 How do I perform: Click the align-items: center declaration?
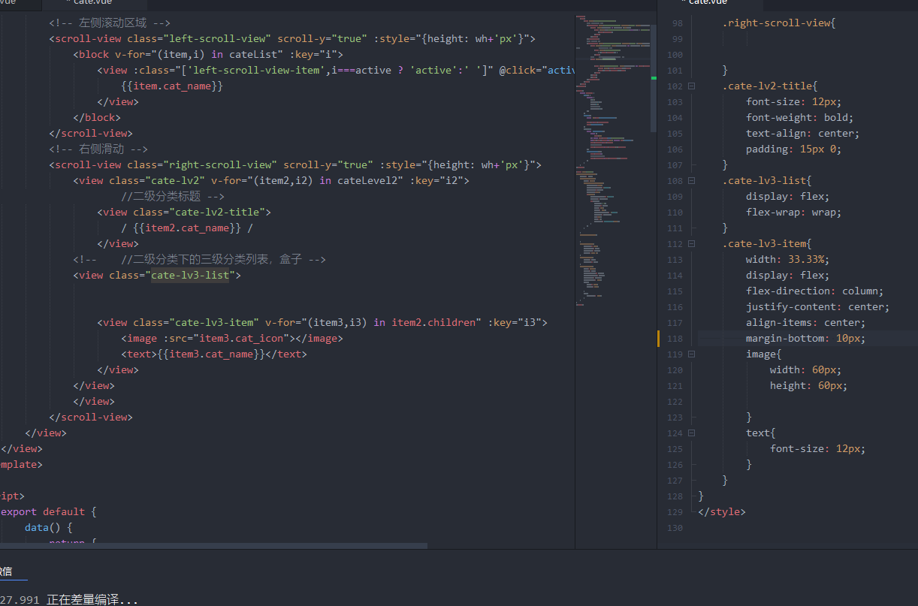[805, 322]
